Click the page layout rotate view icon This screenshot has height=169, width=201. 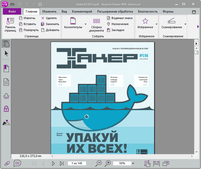(147, 164)
